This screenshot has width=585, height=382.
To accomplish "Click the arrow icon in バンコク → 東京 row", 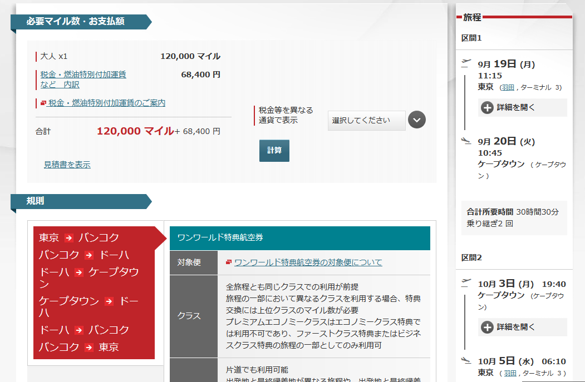I will pos(89,348).
